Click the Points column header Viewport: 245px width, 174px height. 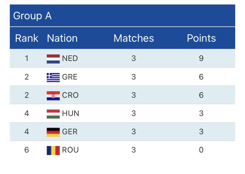pos(201,38)
